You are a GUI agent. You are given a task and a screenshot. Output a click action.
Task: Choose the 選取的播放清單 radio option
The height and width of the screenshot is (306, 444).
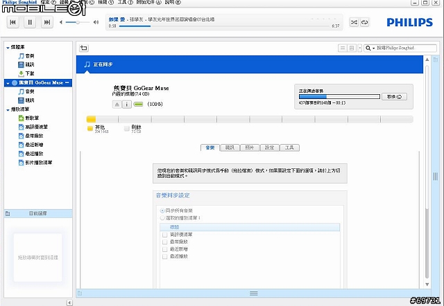pos(162,218)
